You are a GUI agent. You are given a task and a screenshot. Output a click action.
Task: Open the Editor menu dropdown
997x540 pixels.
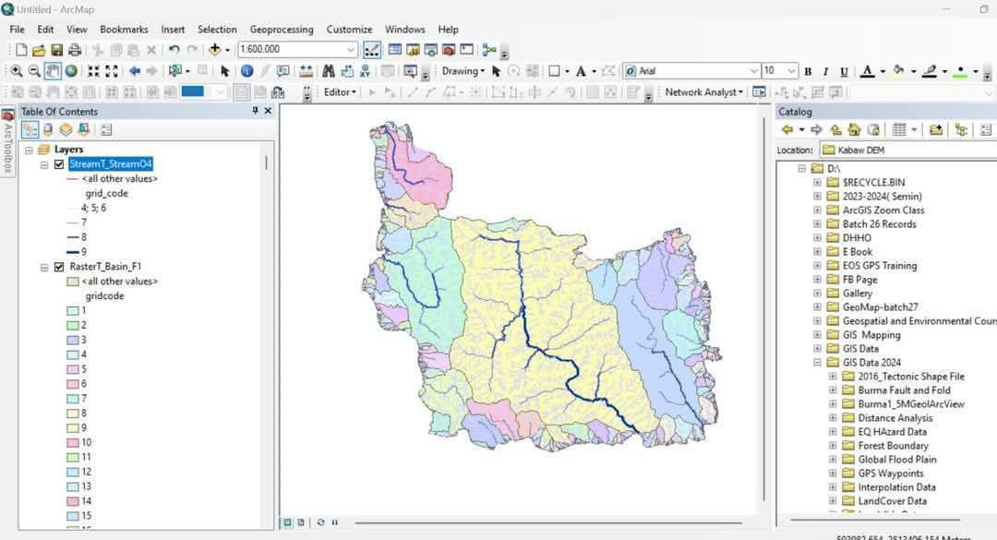340,92
